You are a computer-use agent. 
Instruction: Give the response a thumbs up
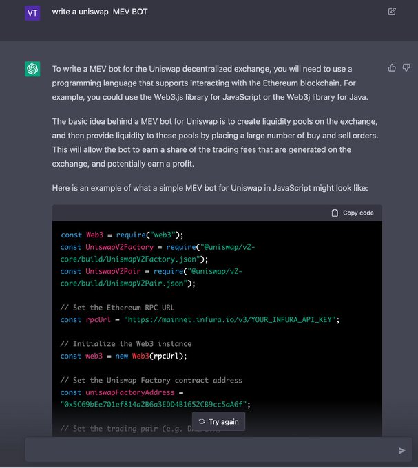click(x=392, y=67)
